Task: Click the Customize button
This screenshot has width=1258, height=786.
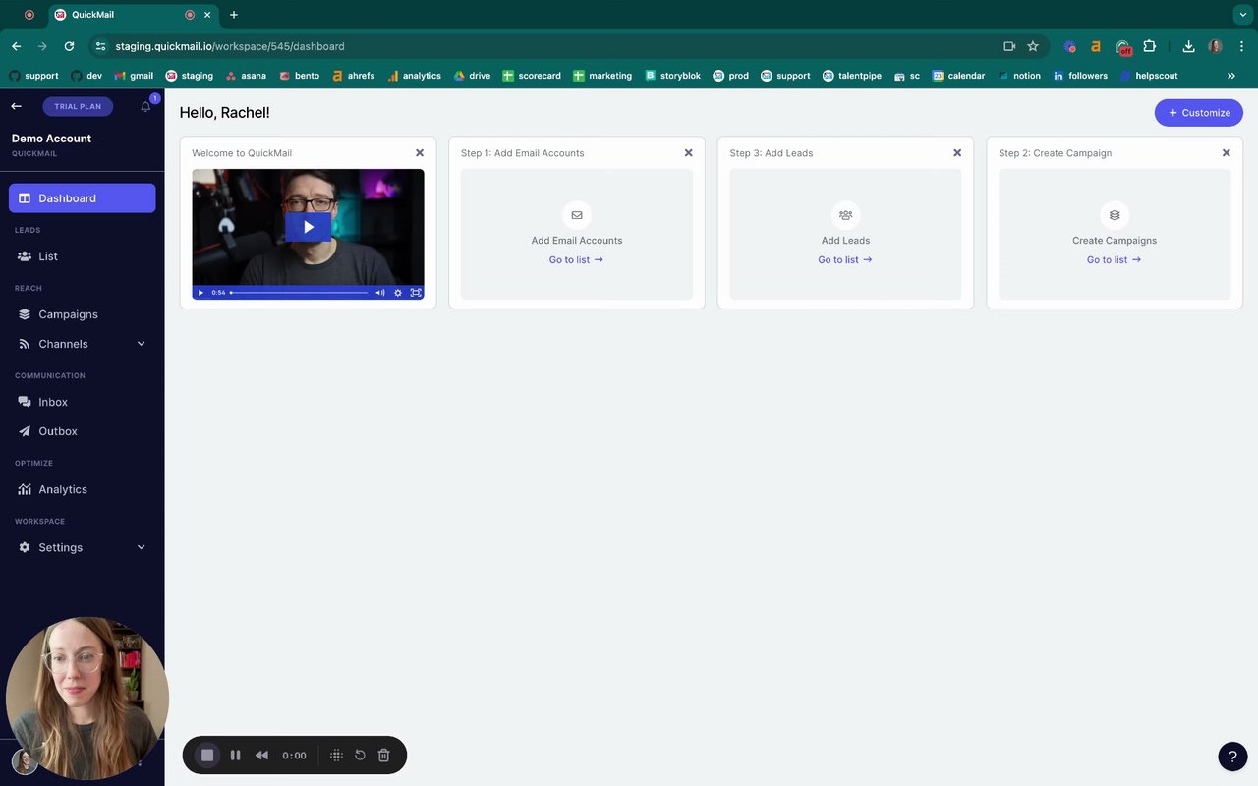Action: click(1198, 113)
